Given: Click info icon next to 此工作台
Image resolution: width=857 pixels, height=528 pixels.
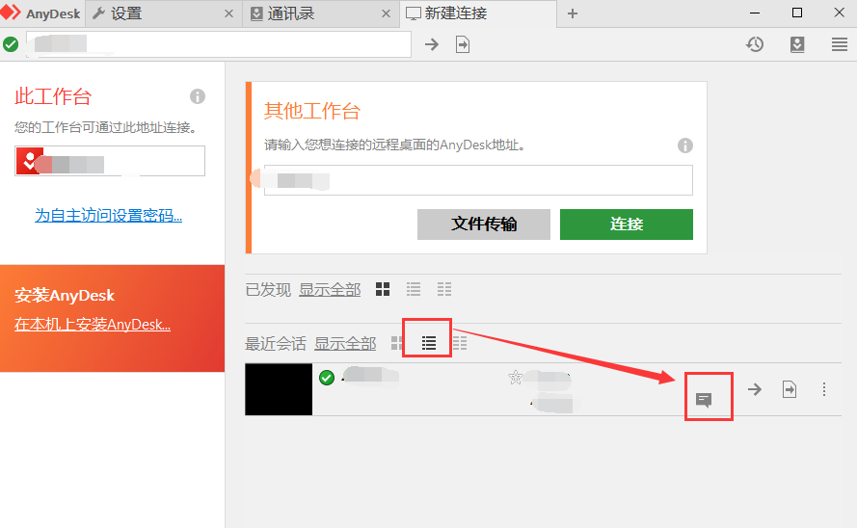Looking at the screenshot, I should (x=198, y=96).
